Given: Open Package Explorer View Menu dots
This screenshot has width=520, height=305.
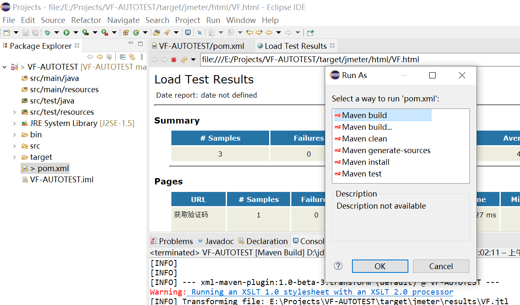Looking at the screenshot, I should [142, 57].
